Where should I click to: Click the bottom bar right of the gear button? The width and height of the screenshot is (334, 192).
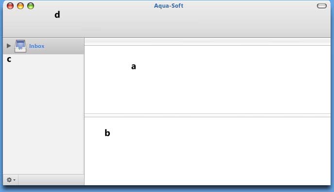[51, 180]
